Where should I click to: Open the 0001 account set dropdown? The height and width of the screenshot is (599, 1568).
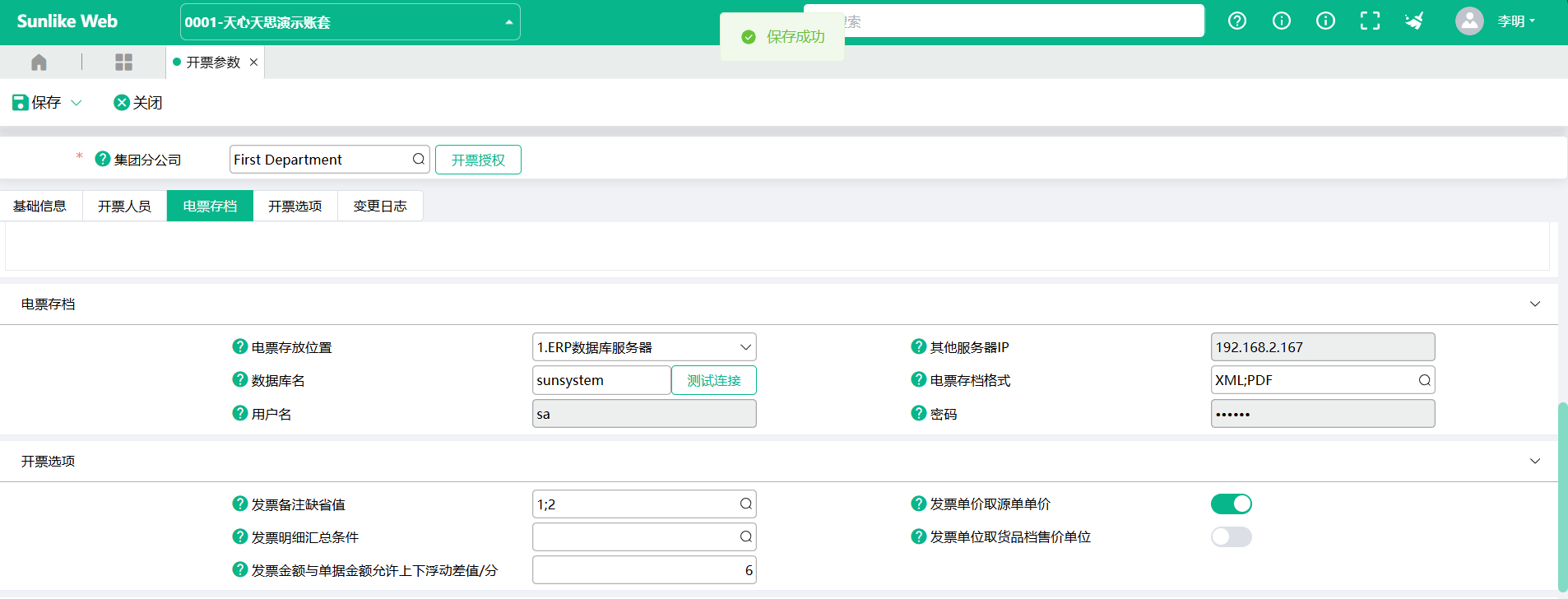[x=350, y=22]
